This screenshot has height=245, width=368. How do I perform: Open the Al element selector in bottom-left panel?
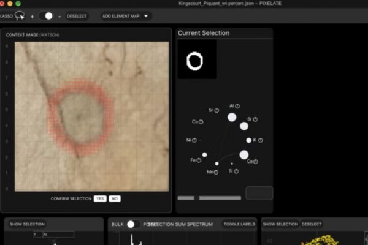point(53,235)
